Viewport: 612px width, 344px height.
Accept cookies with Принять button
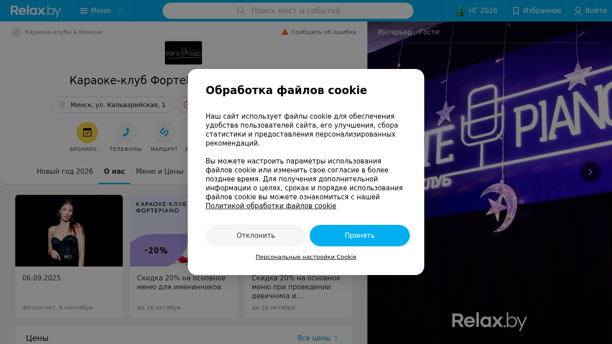pos(360,236)
